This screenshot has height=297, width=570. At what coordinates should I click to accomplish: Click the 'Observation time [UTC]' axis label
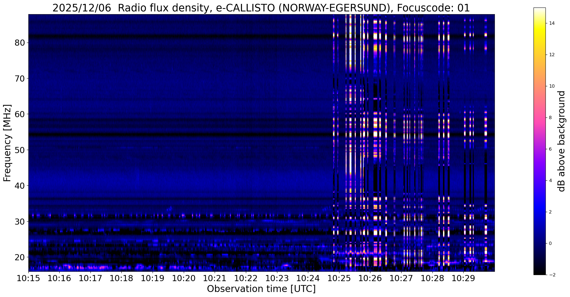[x=261, y=289]
